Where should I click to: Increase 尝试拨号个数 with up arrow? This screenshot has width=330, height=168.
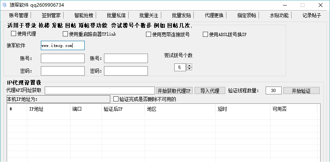(190, 66)
